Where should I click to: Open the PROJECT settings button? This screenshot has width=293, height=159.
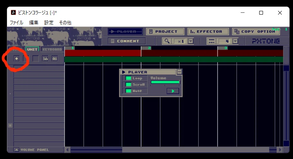coord(165,32)
